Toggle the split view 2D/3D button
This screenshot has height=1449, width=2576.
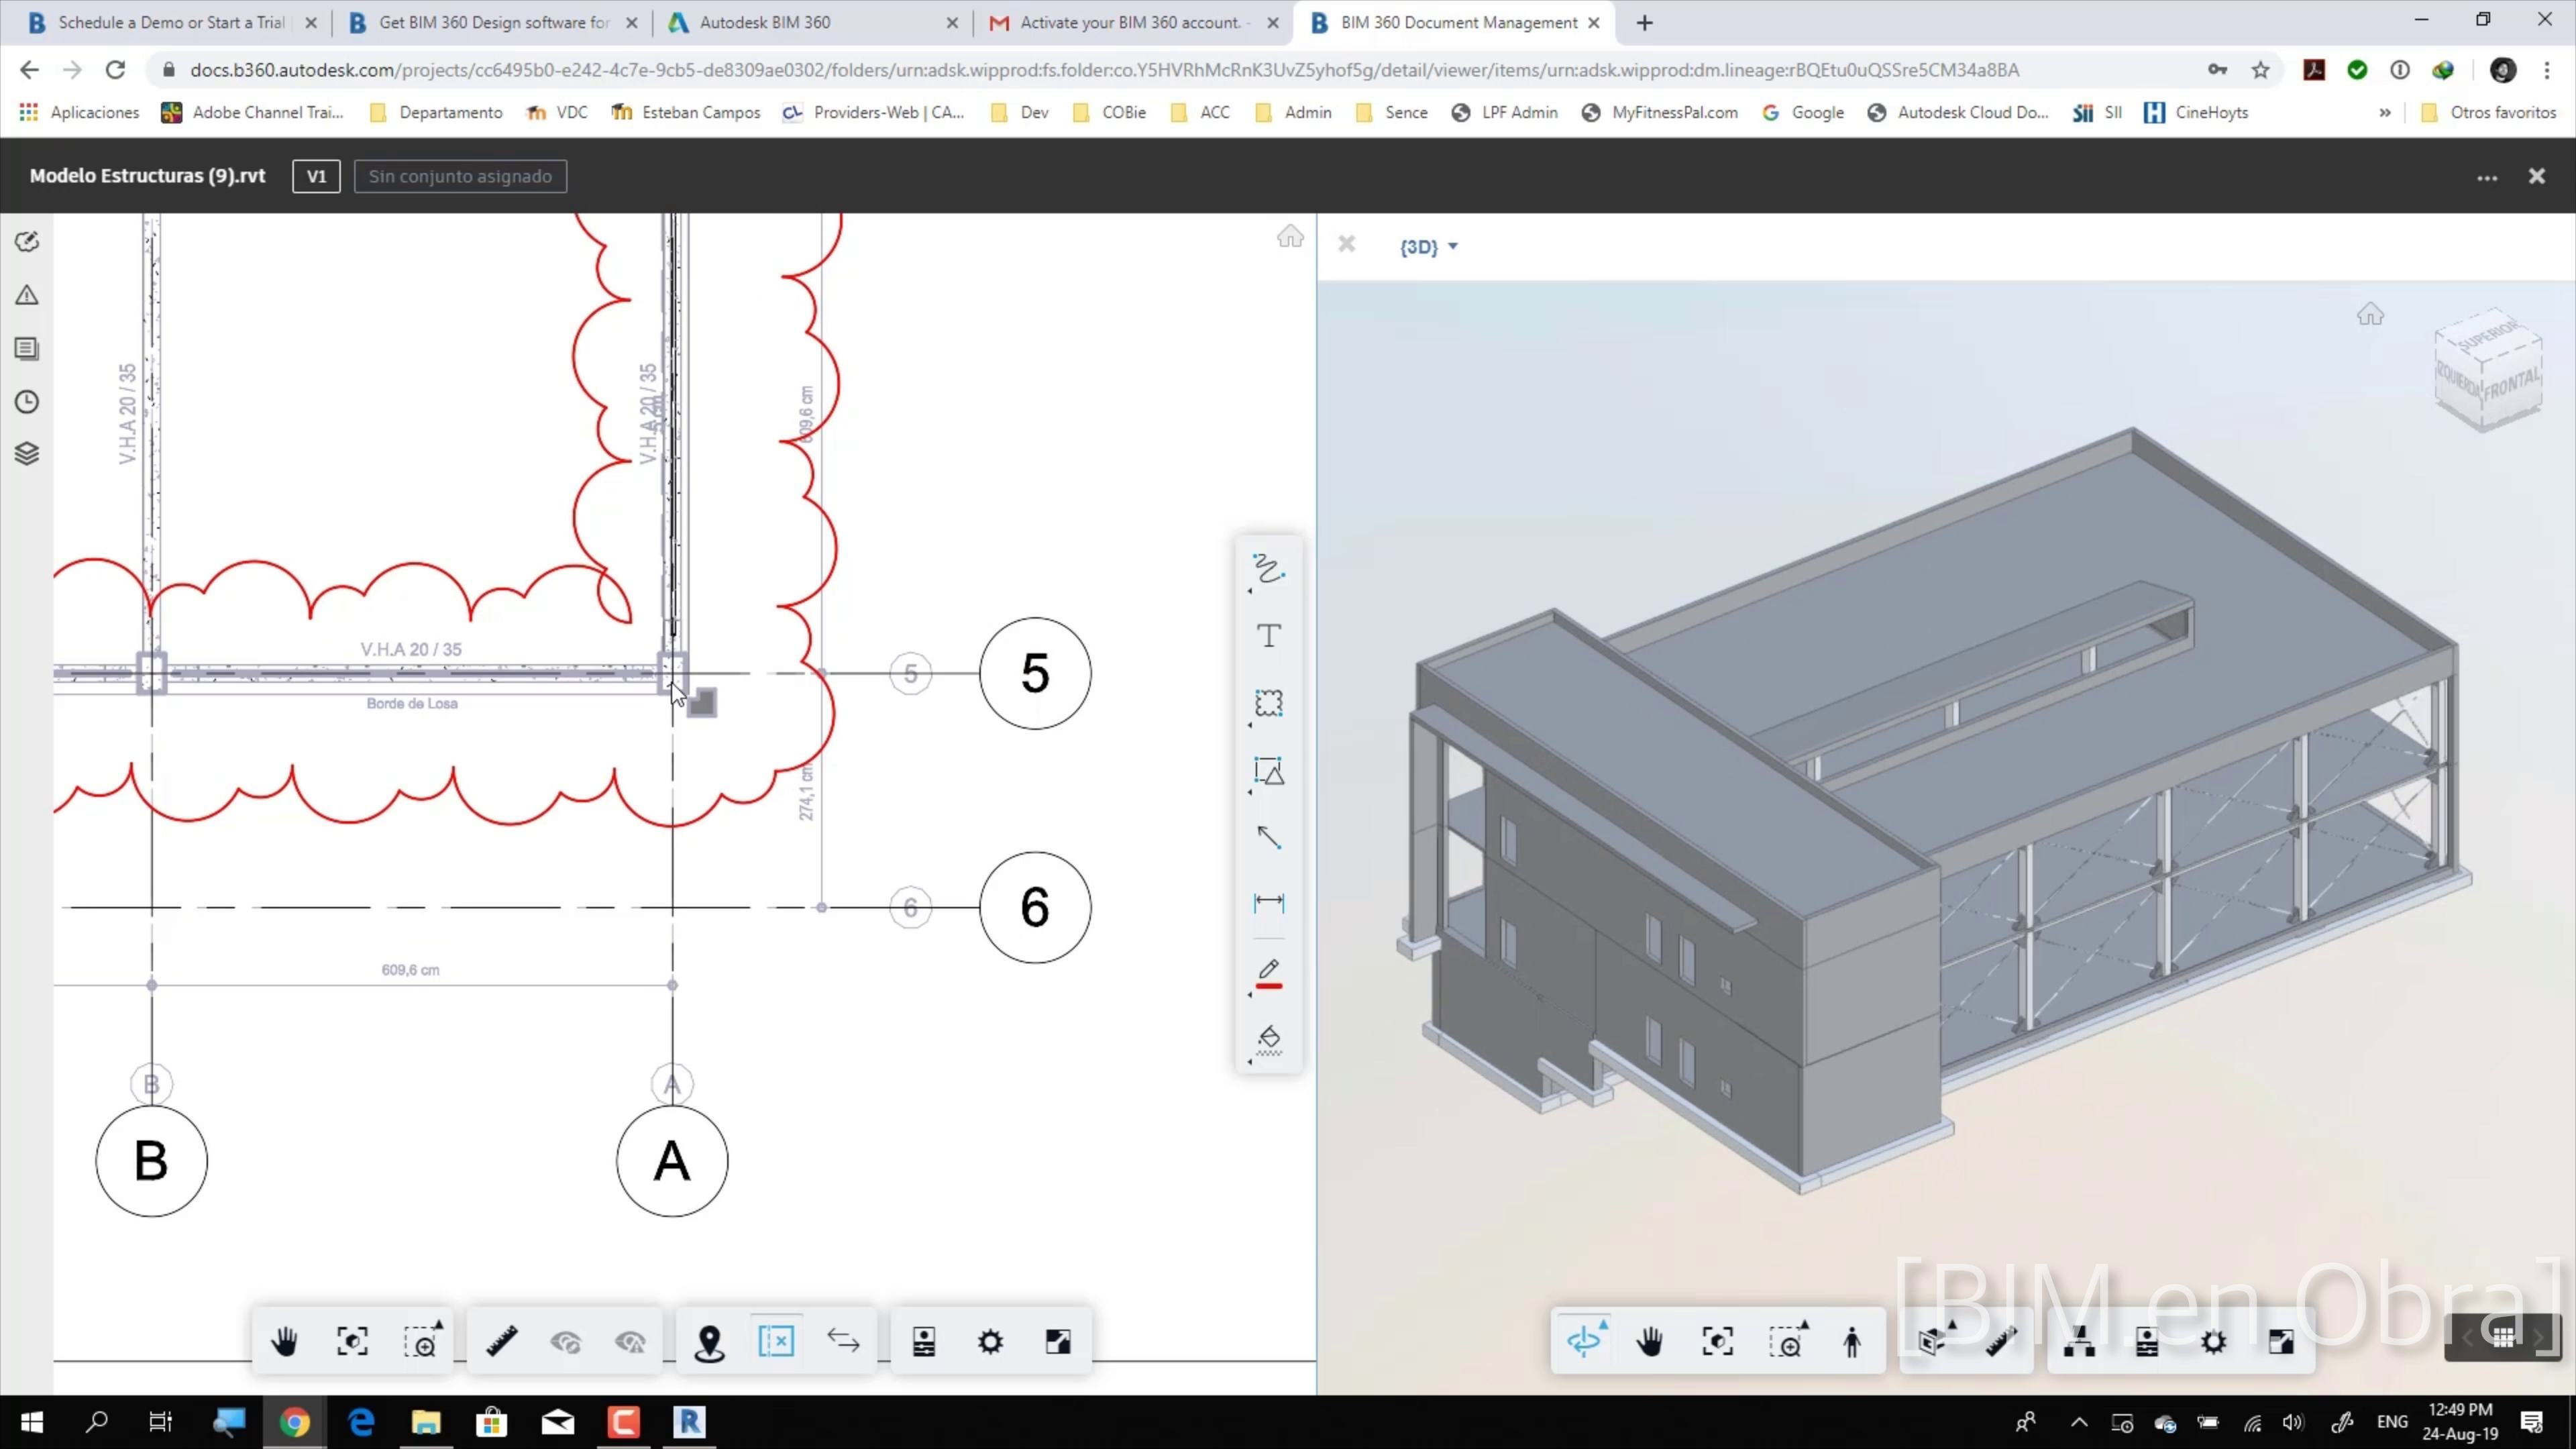coord(776,1342)
